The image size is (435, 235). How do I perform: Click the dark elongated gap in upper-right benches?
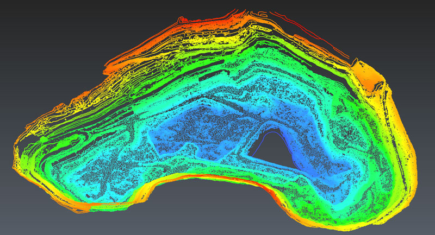point(326,80)
